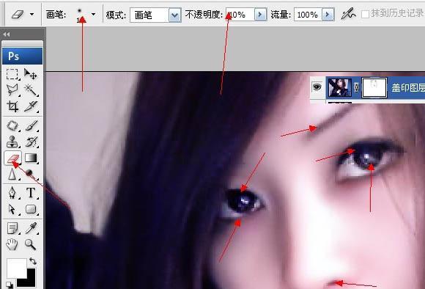Click the foreground white color swatch
Screen dimensions: 425x289
15,267
